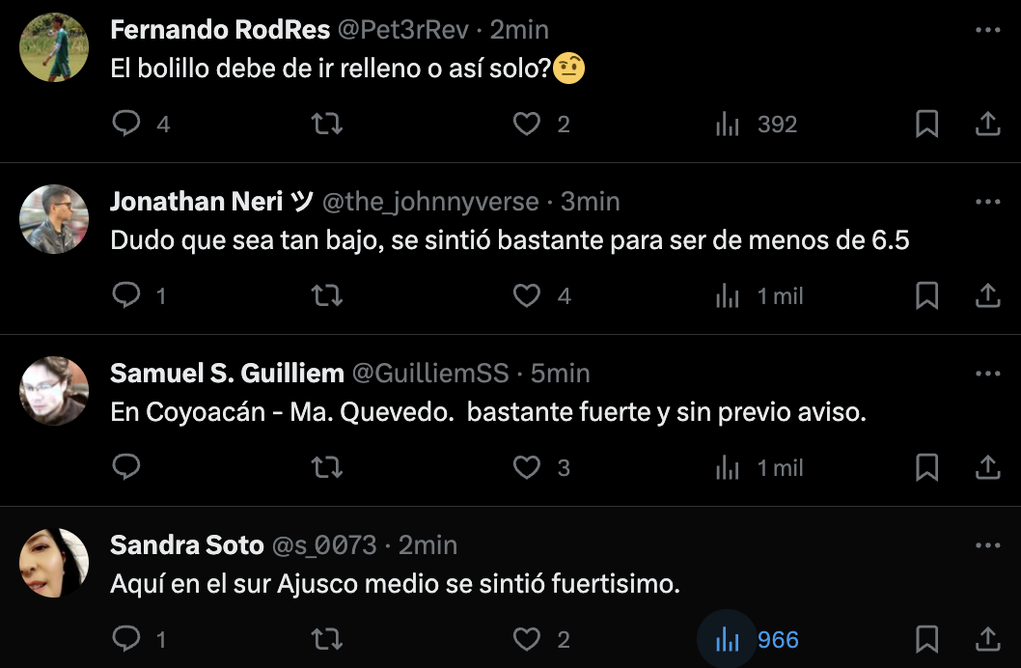Share Jonathan Neri's tweet
This screenshot has width=1021, height=668.
point(987,296)
